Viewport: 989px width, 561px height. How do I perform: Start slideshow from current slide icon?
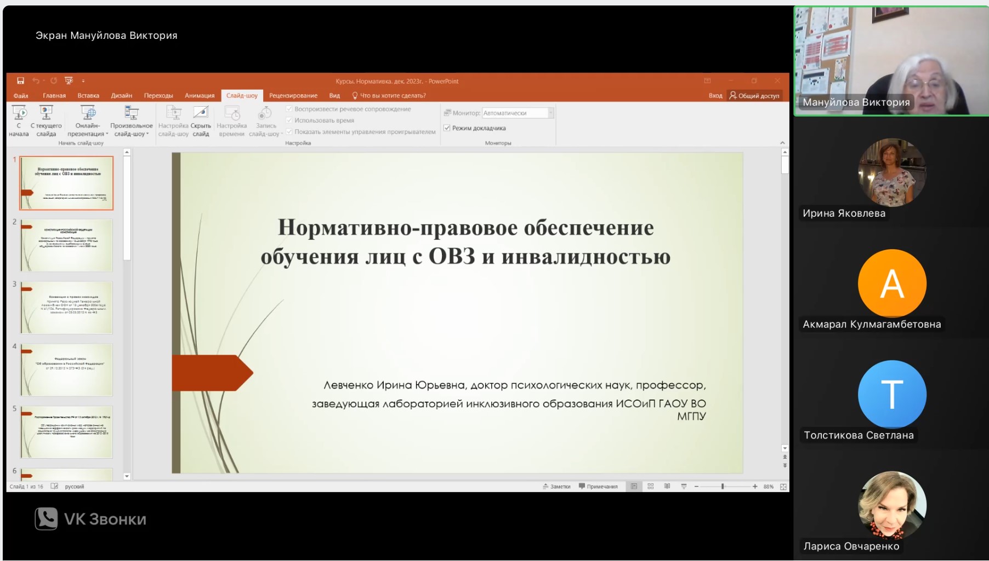click(46, 113)
